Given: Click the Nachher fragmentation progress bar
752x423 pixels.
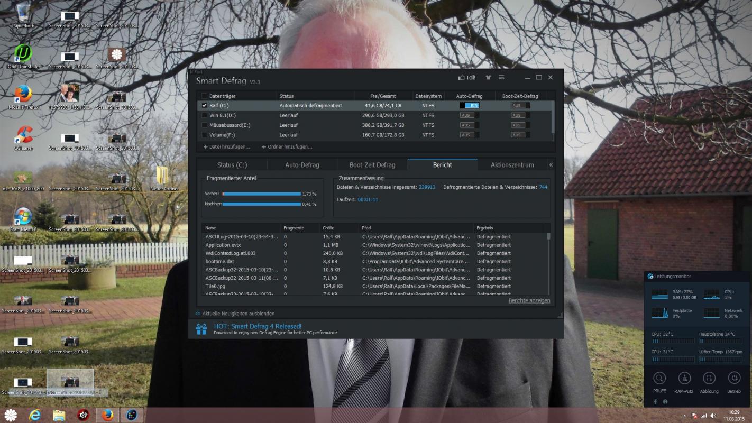Looking at the screenshot, I should click(x=261, y=204).
